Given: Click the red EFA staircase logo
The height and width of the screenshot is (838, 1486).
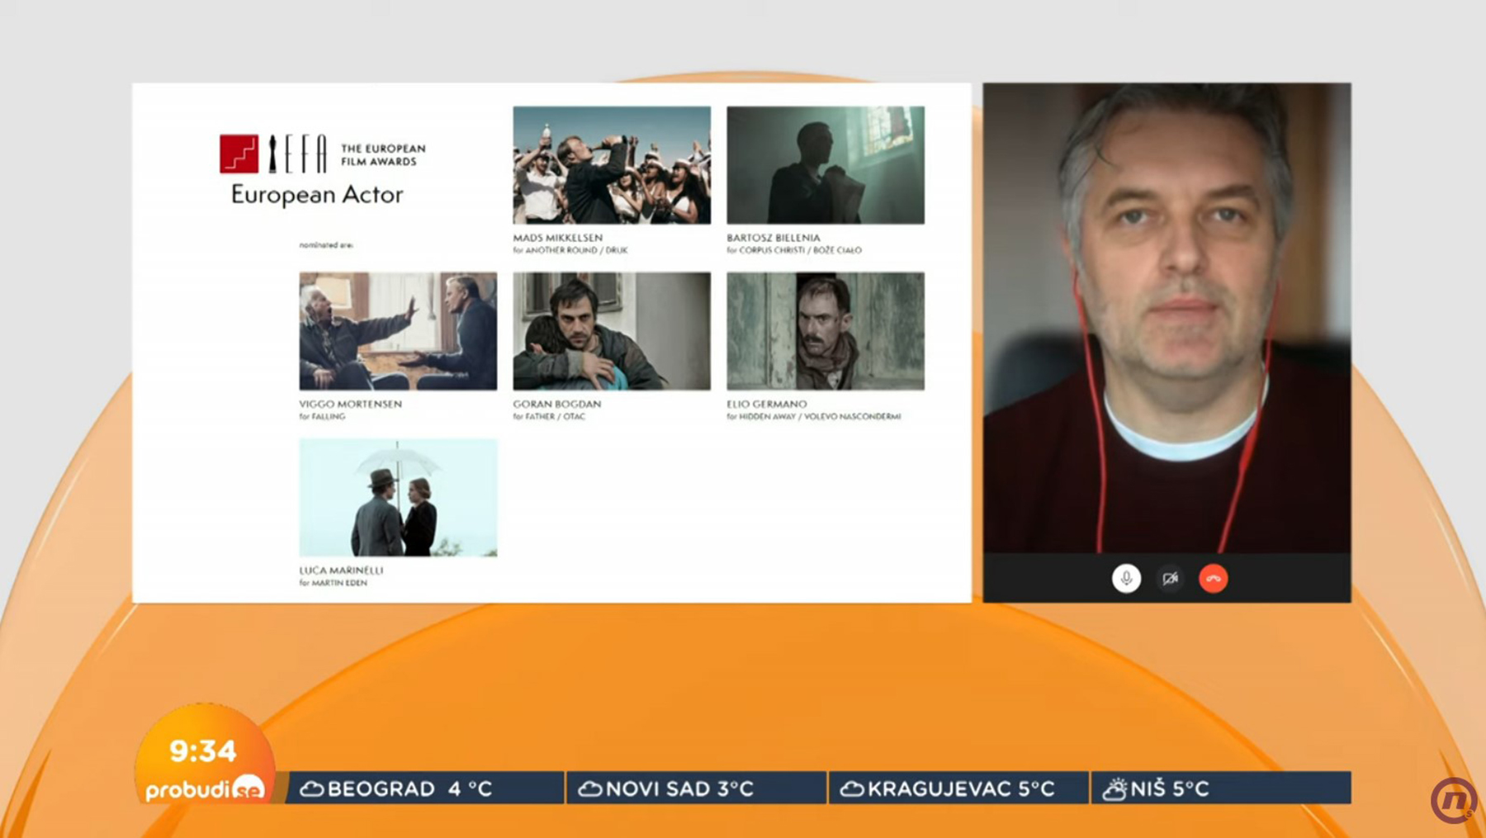Looking at the screenshot, I should [x=239, y=154].
